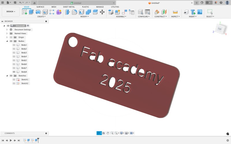This screenshot has height=144, width=231.
Task: Toggle visibility of Body3
Action: (x=14, y=53)
